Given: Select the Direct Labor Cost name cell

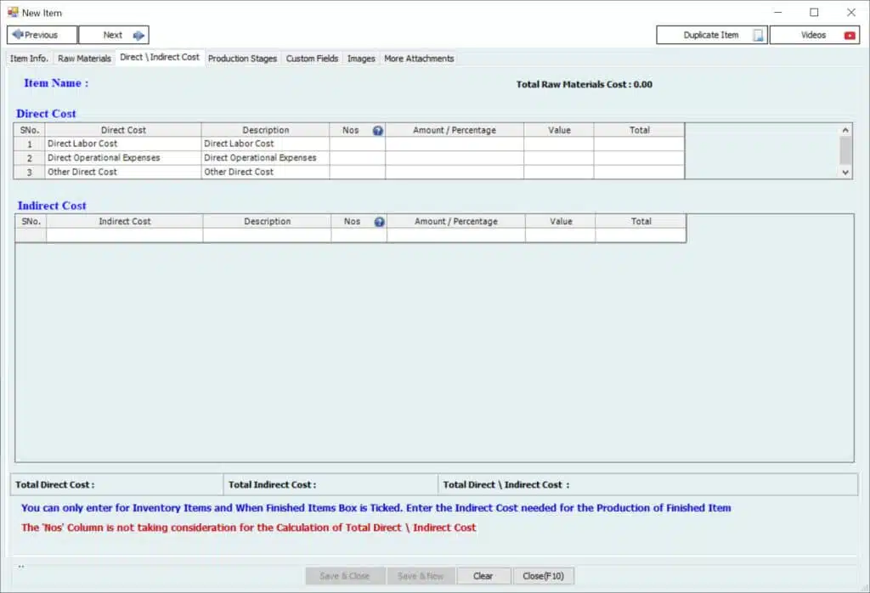Looking at the screenshot, I should [123, 144].
